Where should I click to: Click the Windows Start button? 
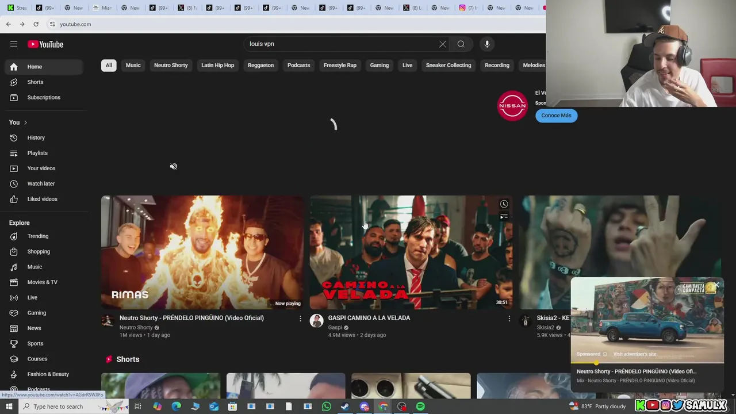click(x=9, y=407)
